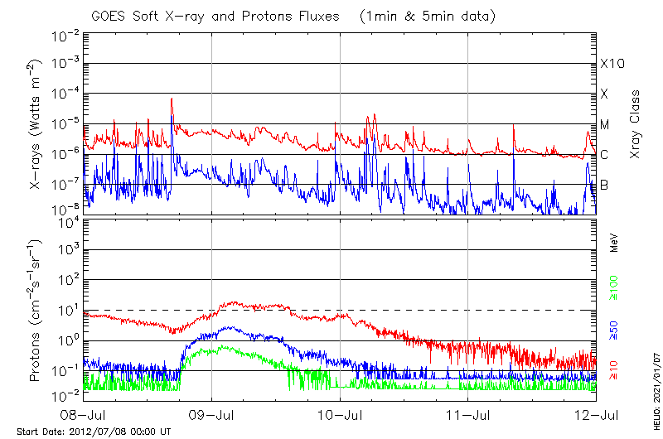663x439 pixels.
Task: Click the MeV unit label
Action: (615, 242)
